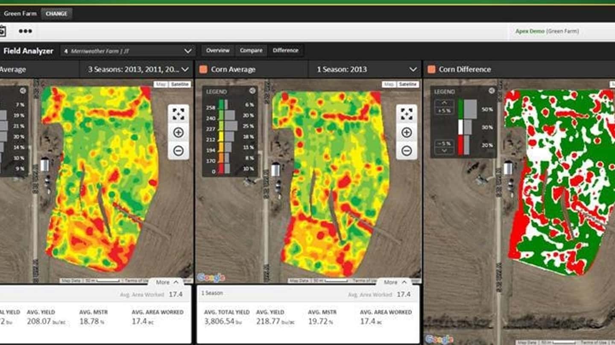615x345 pixels.
Task: Click the Google logo on the Difference map
Action: coord(439,339)
